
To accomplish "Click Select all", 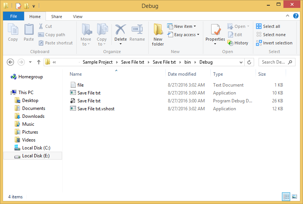I will [268, 26].
